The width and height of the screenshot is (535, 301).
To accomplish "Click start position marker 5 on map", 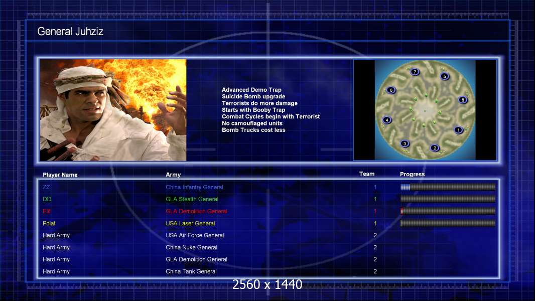I will tap(444, 76).
